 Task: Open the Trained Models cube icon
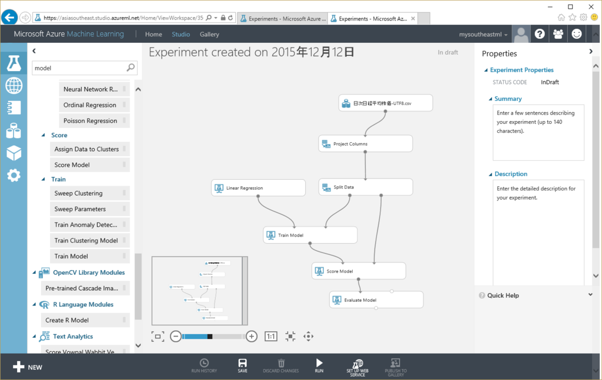14,153
